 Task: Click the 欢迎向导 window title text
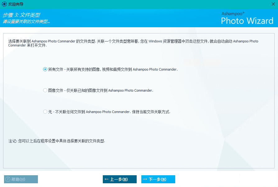[x=16, y=4]
